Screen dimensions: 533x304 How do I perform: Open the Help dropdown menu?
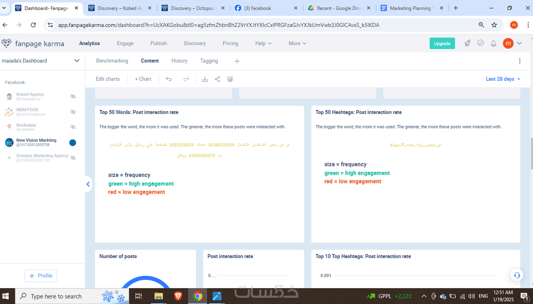[x=263, y=44]
